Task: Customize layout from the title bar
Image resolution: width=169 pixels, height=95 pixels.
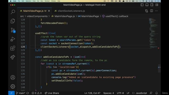Action: [x=157, y=5]
